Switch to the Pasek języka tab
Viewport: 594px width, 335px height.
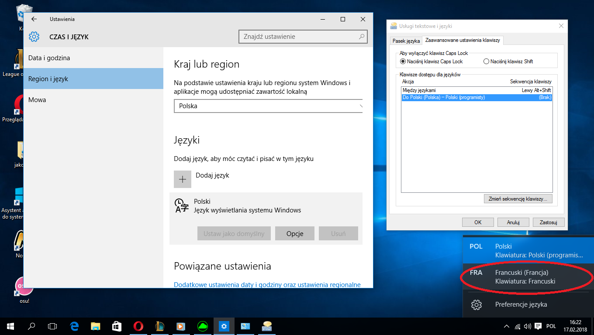coord(406,41)
